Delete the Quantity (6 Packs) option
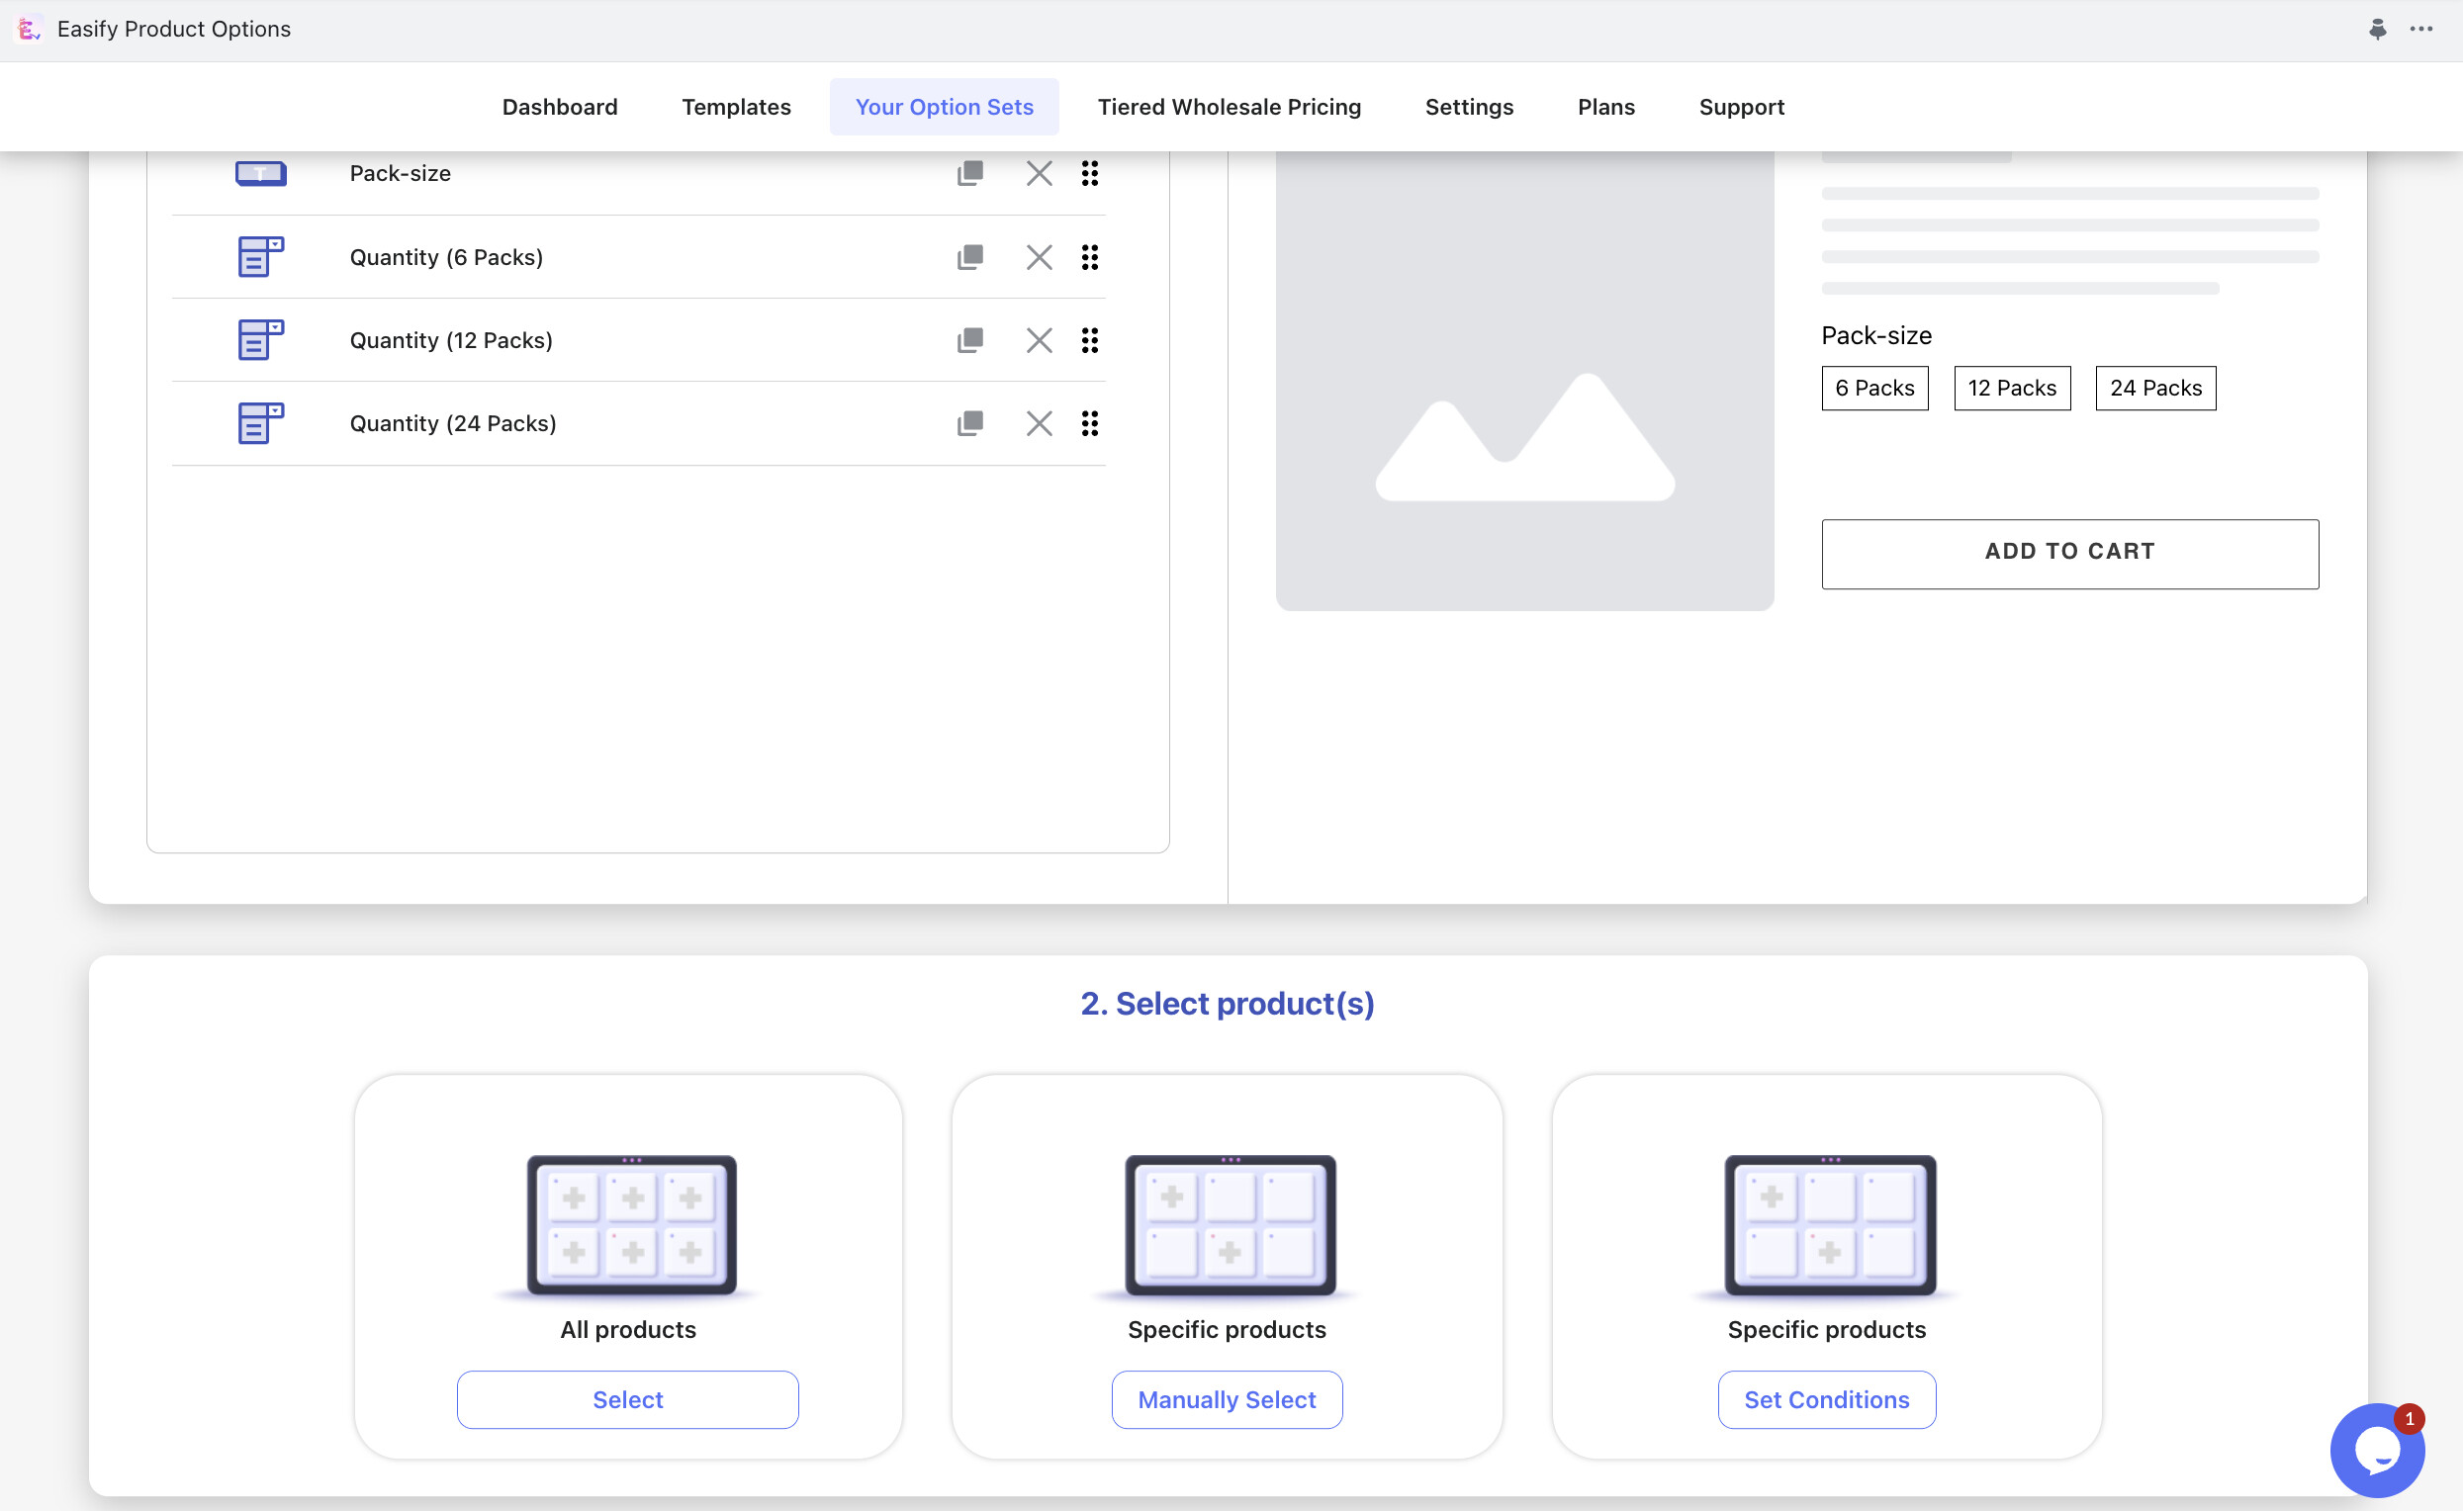This screenshot has height=1511, width=2463. coord(1039,258)
